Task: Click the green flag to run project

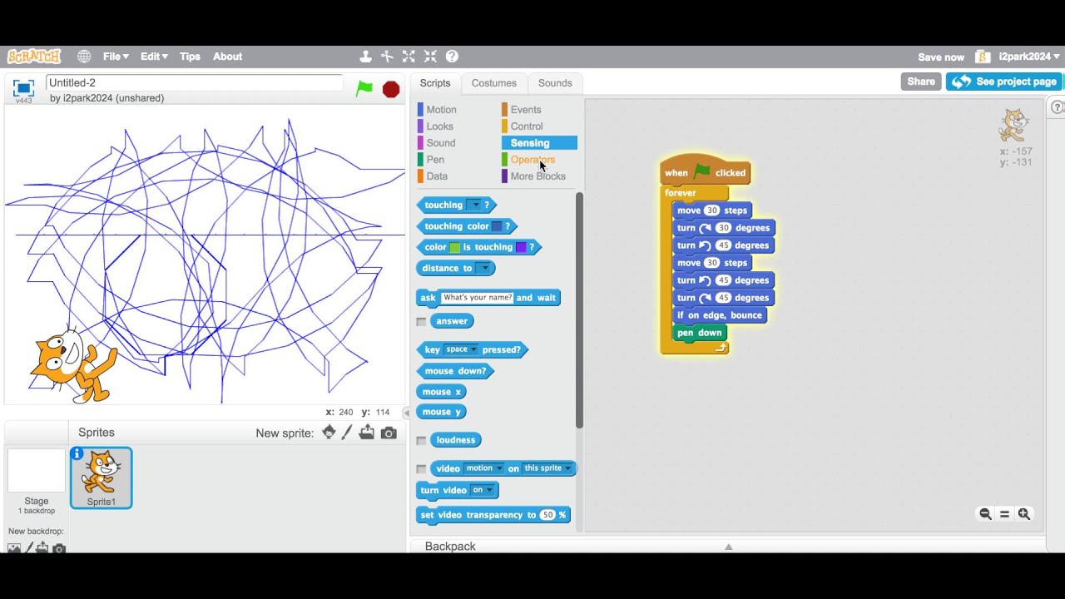Action: pyautogui.click(x=364, y=88)
